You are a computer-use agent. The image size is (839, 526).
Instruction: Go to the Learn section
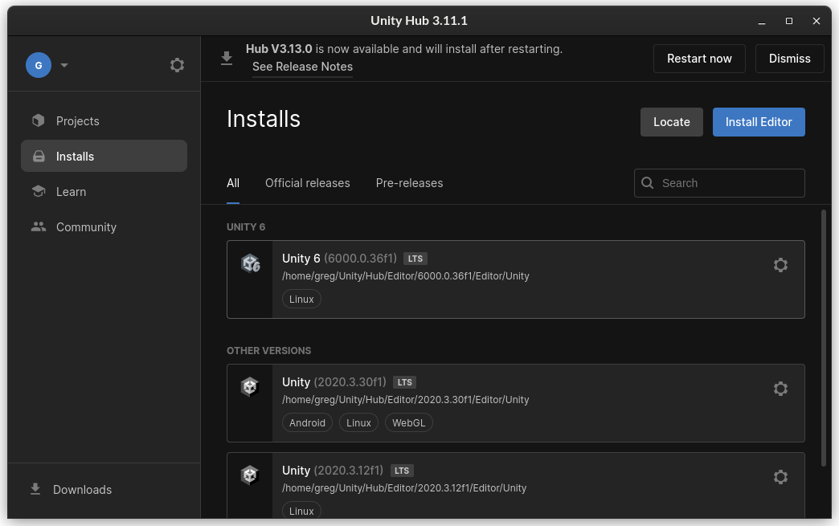pos(71,192)
